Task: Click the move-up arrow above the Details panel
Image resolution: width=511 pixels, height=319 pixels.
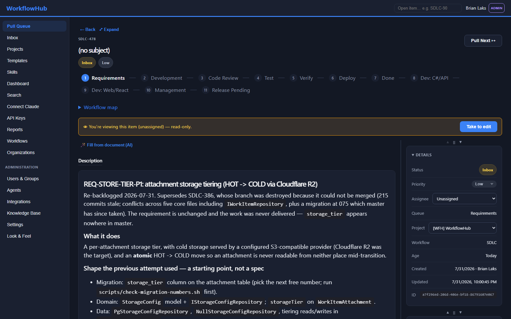Action: tap(448, 142)
